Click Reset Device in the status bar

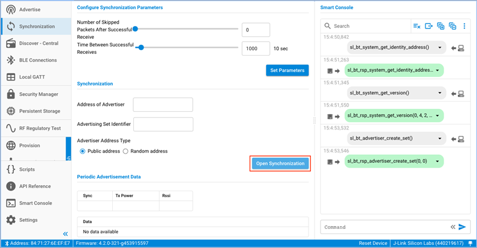373,243
